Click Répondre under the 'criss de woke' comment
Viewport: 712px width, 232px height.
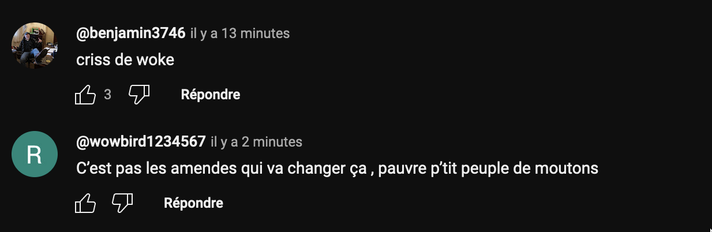211,95
